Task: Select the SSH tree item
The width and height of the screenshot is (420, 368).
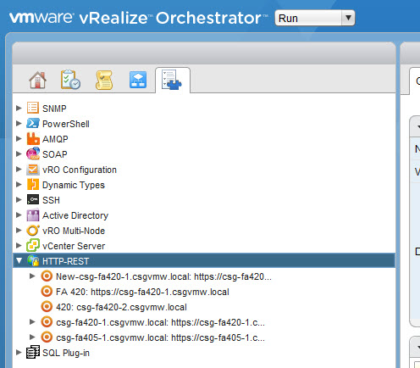Action: coord(51,200)
